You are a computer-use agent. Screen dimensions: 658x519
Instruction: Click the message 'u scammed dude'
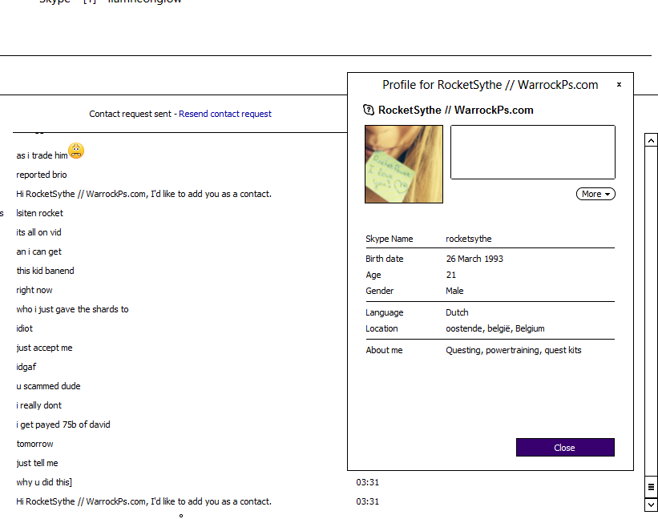[48, 386]
